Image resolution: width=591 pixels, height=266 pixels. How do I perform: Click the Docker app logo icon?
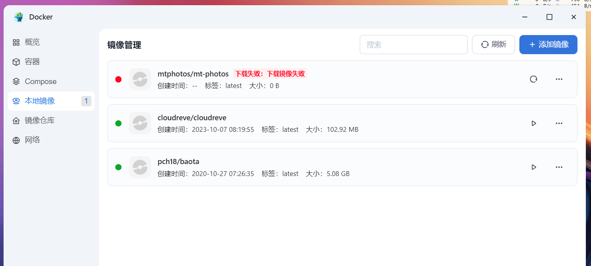coord(18,17)
